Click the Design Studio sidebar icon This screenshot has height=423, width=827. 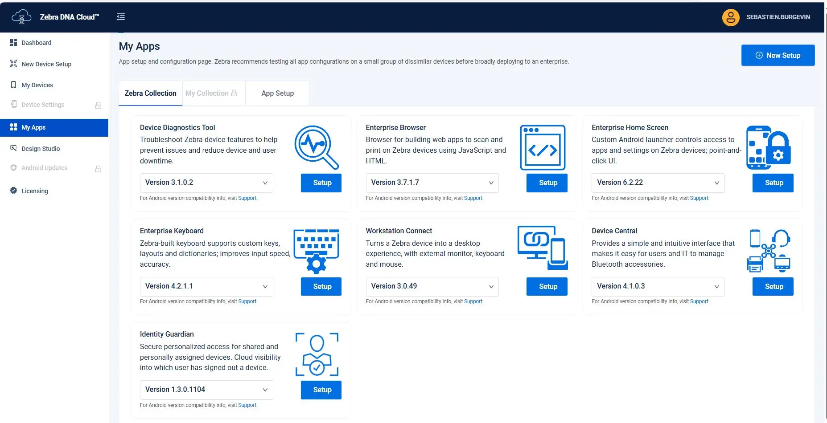tap(13, 148)
